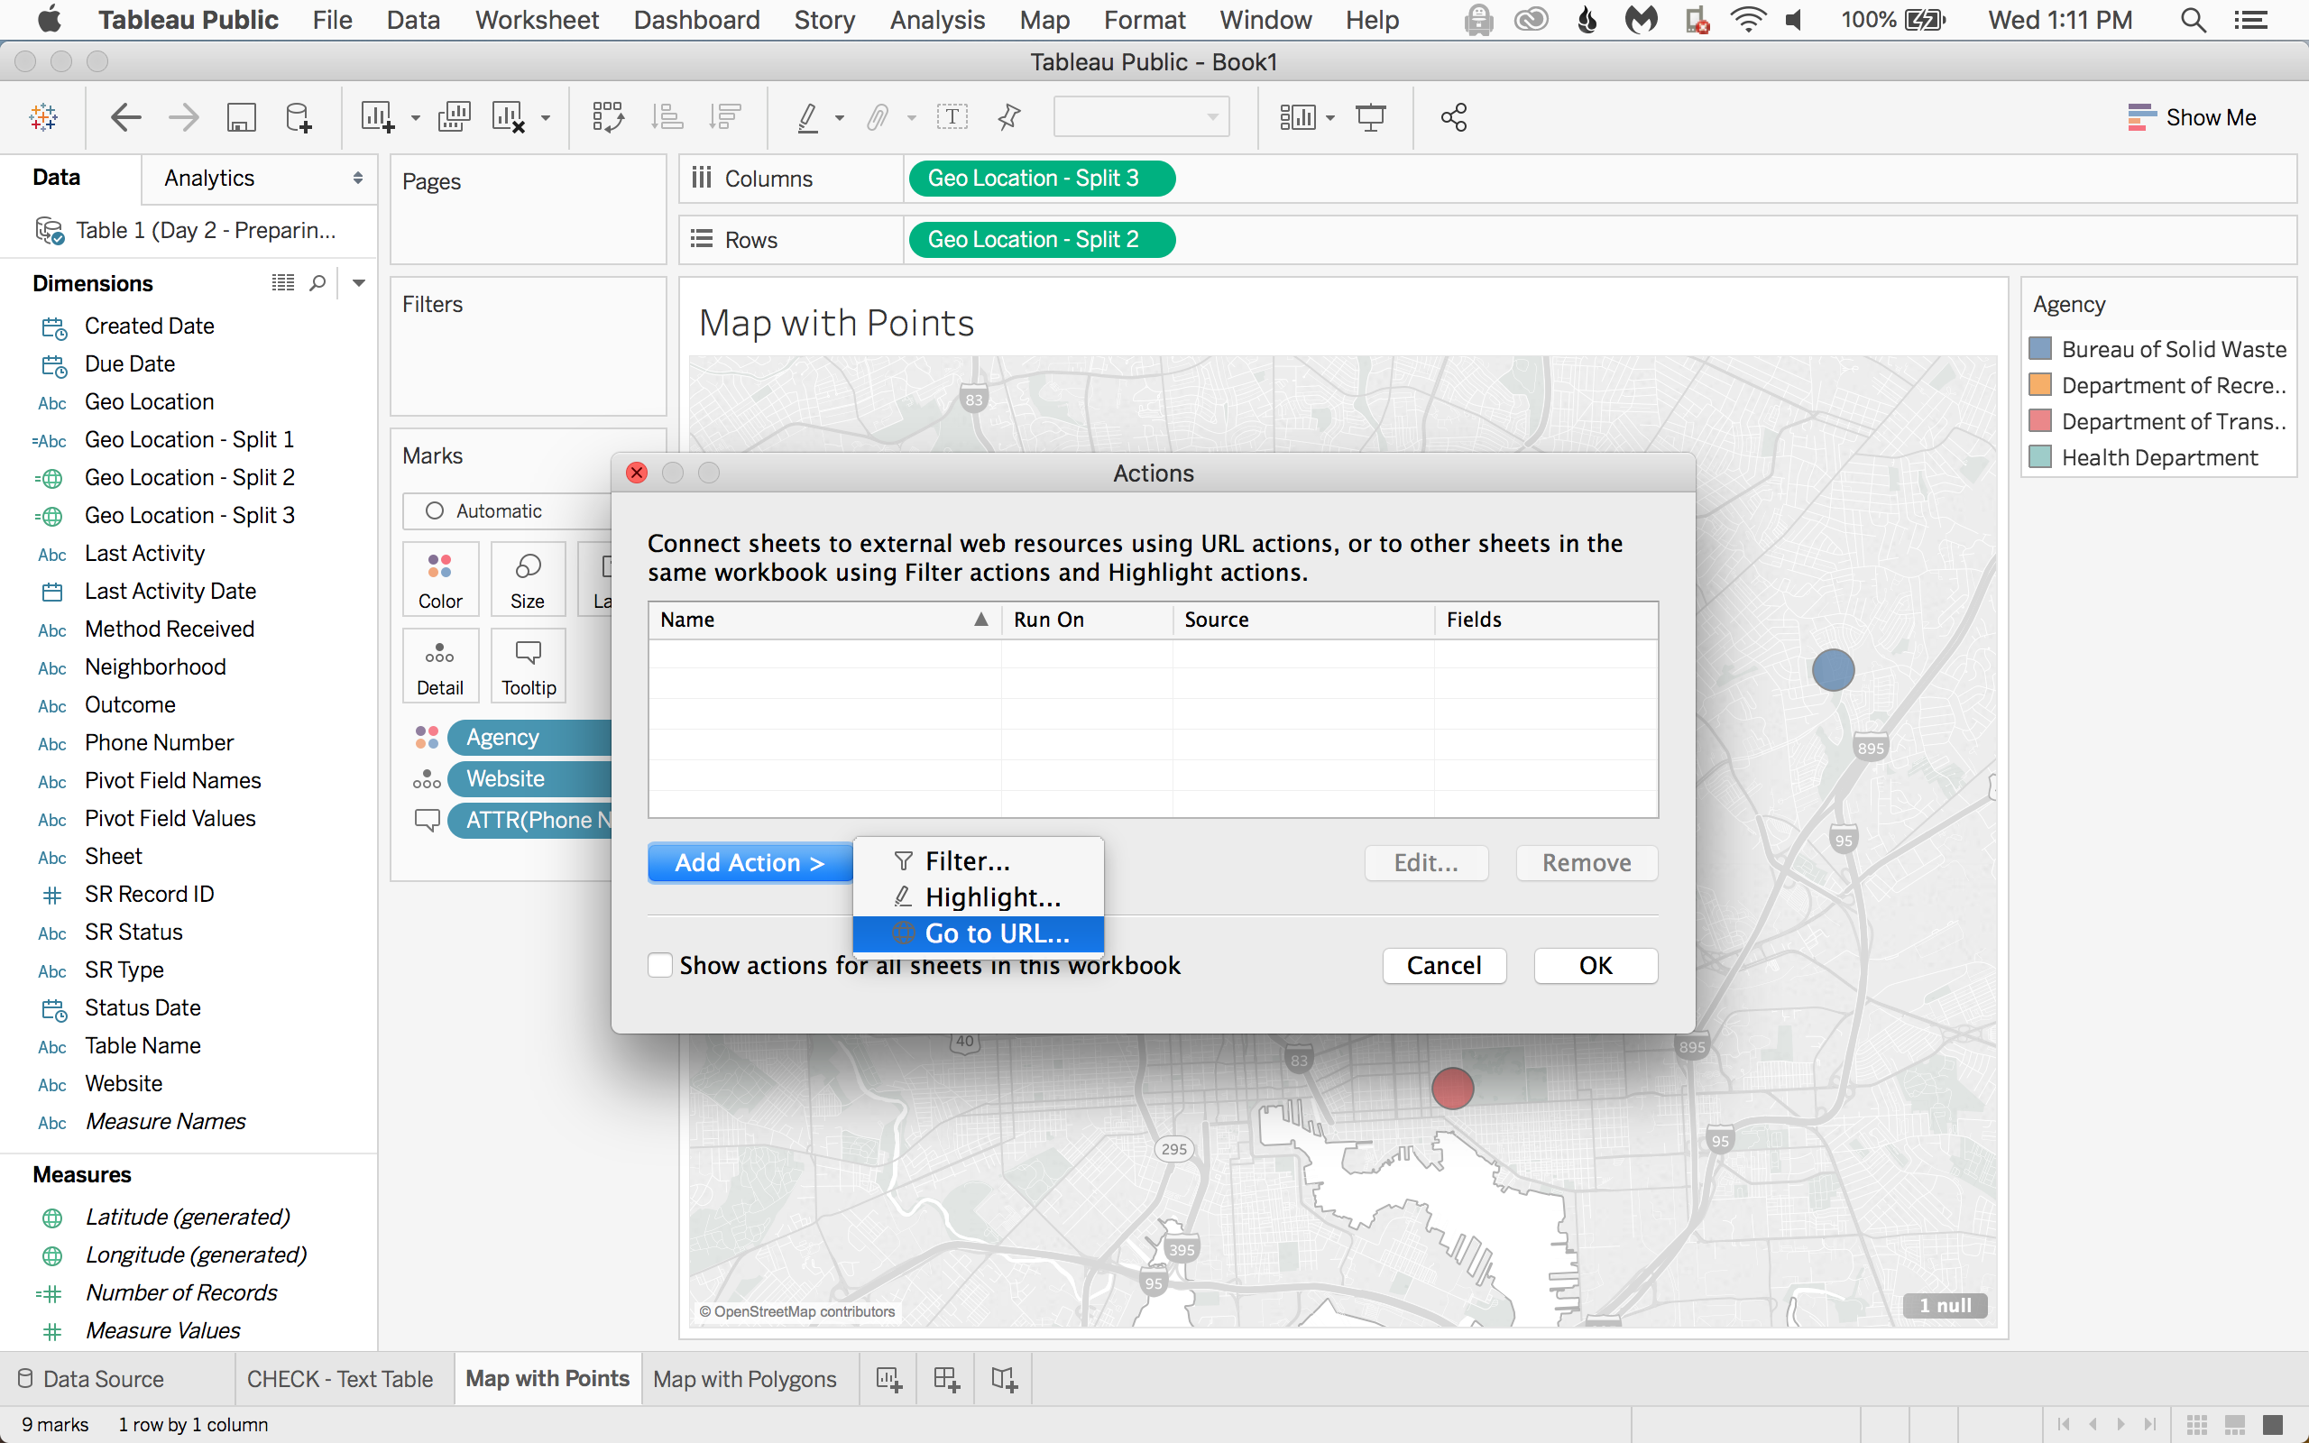Open highlight pen dropdown arrow
Screen dimensions: 2309x1443
[x=840, y=118]
